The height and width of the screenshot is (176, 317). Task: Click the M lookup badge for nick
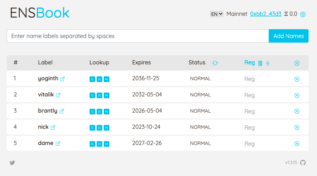(x=106, y=127)
